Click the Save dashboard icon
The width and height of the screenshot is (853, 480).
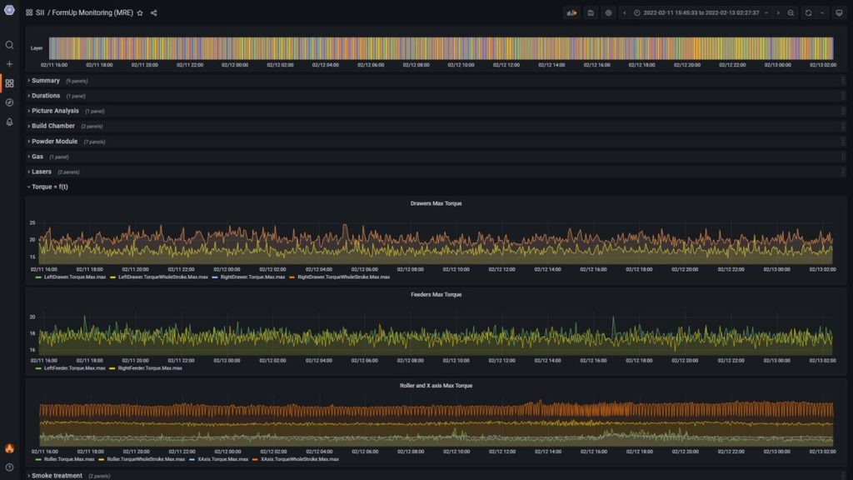(591, 13)
